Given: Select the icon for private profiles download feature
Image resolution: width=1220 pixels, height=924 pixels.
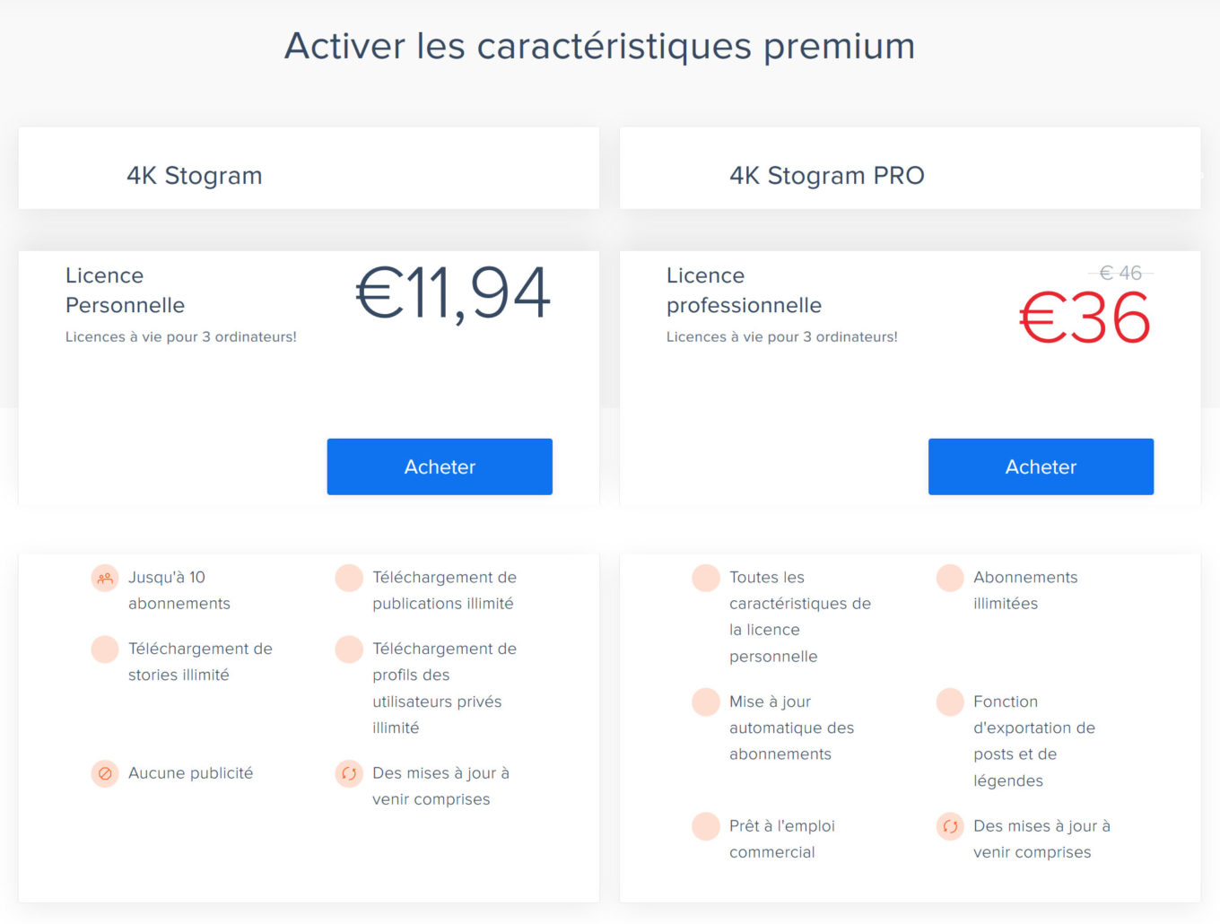Looking at the screenshot, I should (349, 649).
